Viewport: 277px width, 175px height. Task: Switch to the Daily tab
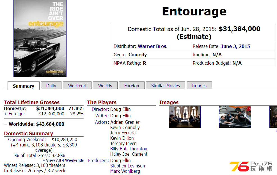point(51,86)
